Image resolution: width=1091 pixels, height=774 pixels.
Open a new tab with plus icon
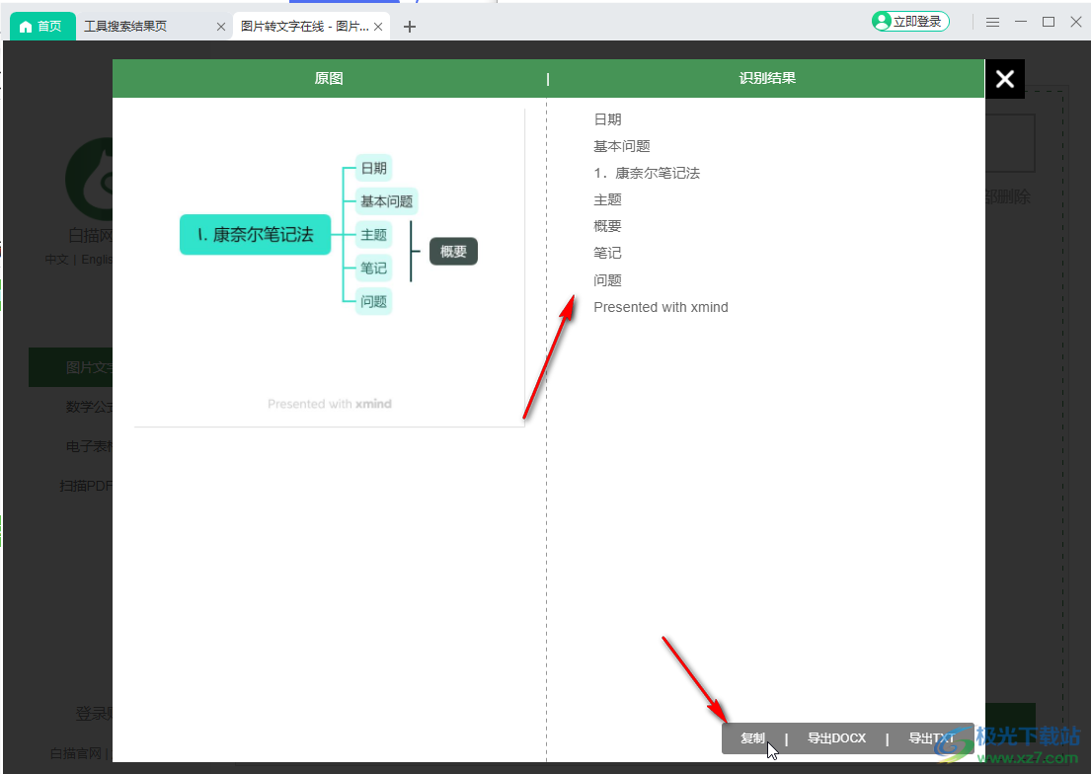(410, 27)
